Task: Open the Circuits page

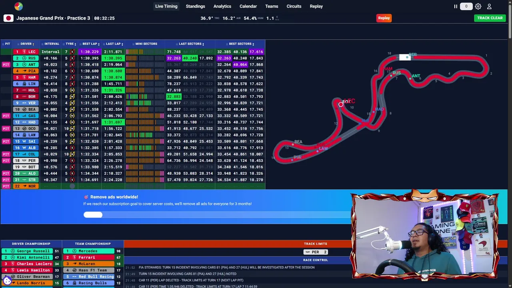Action: pyautogui.click(x=294, y=6)
